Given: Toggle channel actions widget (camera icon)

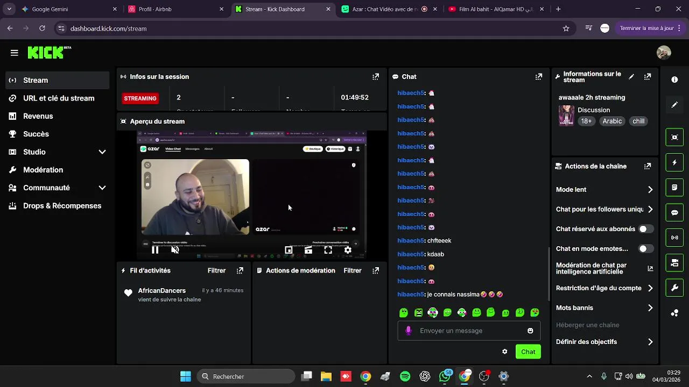Looking at the screenshot, I should click(674, 263).
